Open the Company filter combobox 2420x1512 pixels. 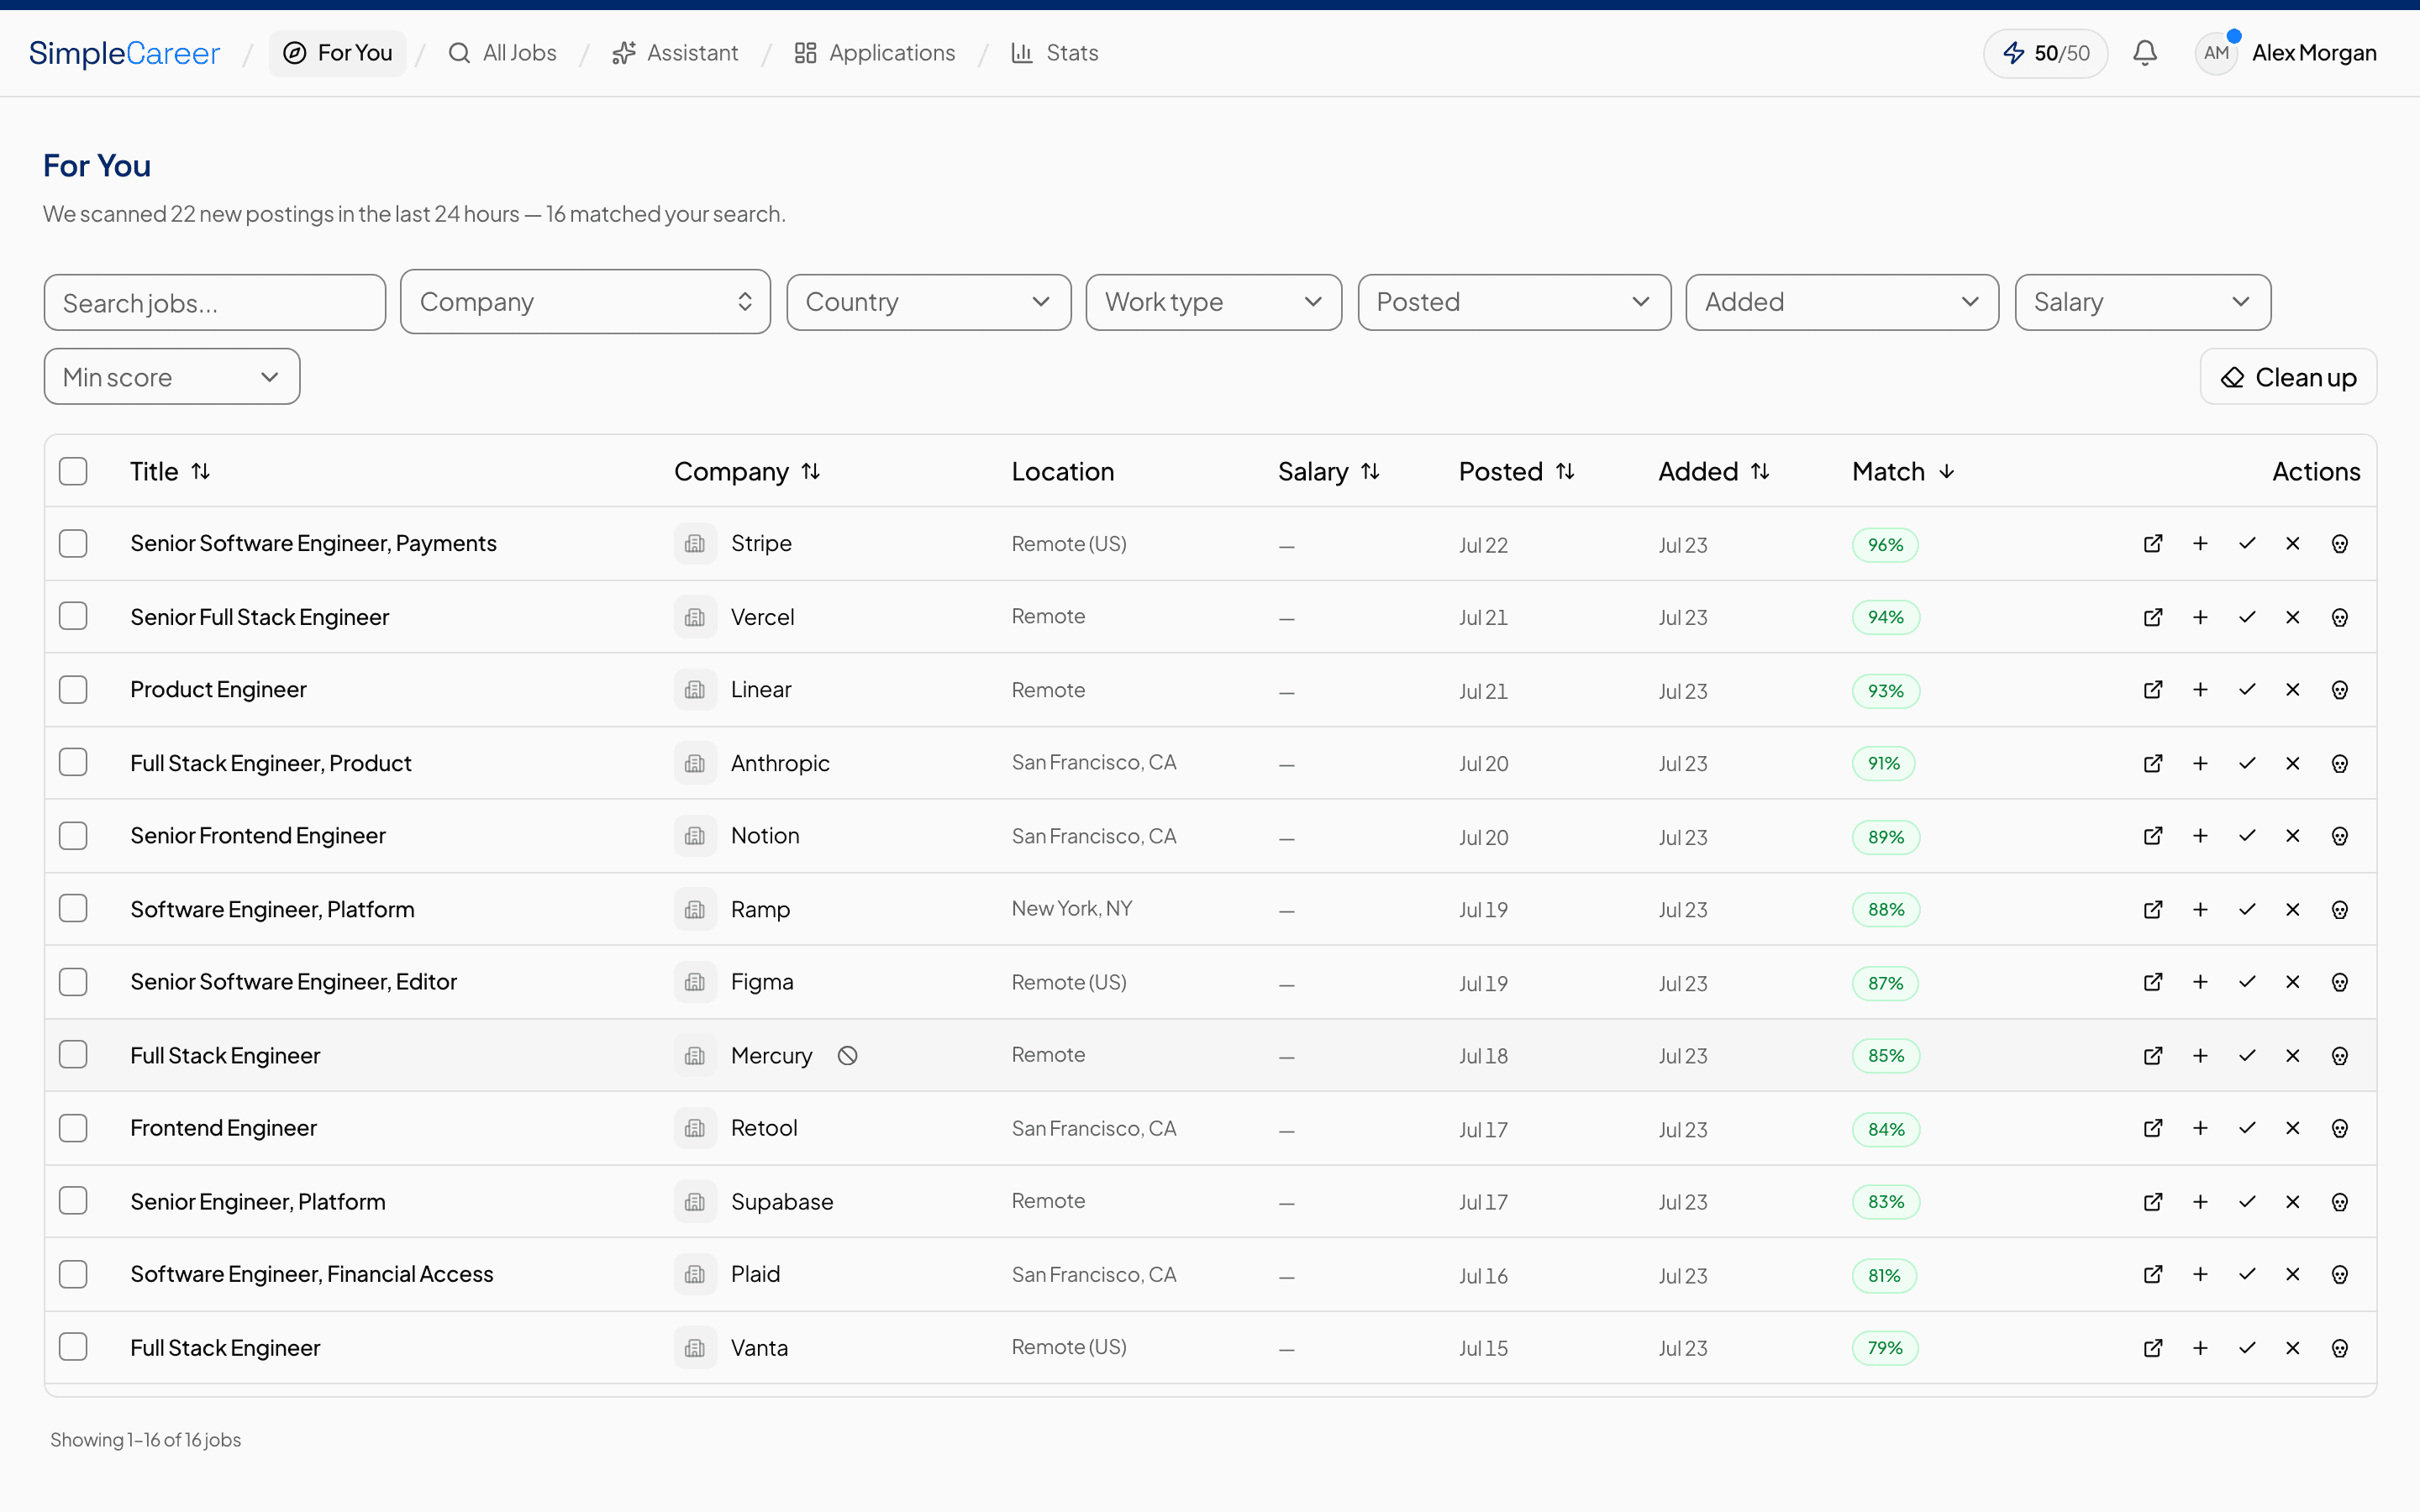click(585, 301)
